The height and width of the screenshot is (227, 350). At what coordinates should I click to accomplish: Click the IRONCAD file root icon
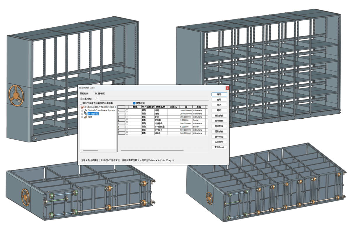pyautogui.click(x=82, y=107)
